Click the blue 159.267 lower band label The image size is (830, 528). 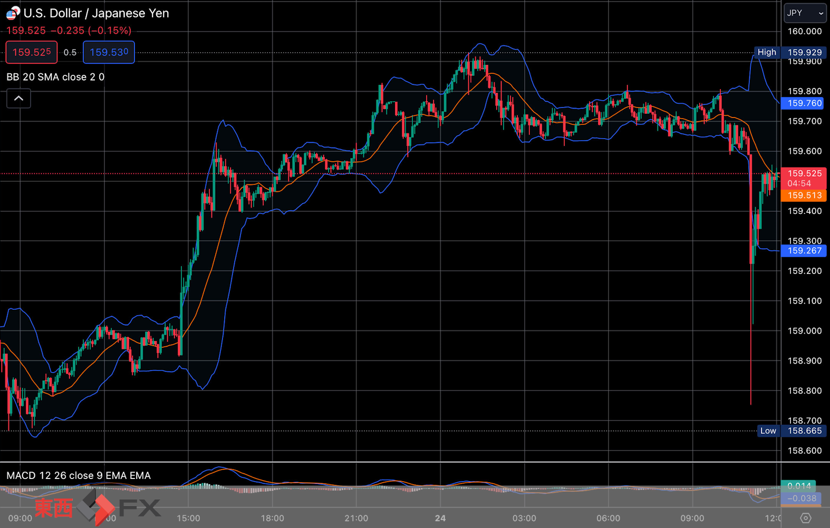click(804, 251)
